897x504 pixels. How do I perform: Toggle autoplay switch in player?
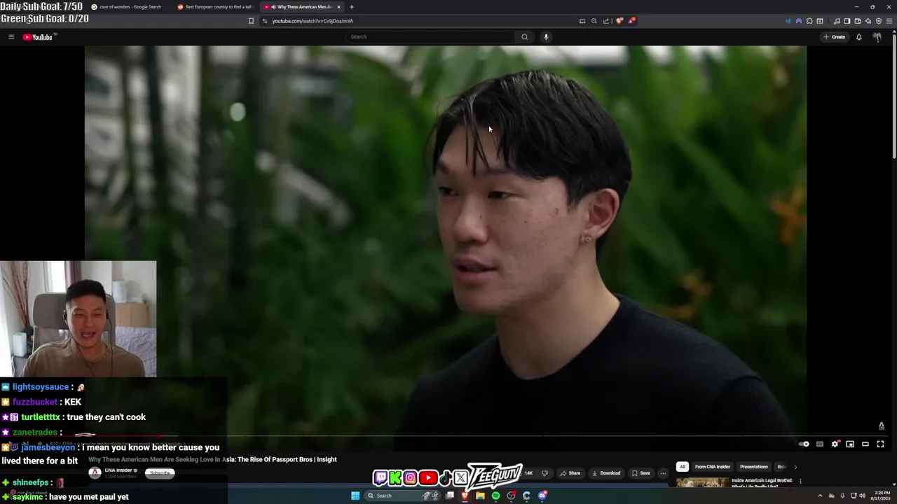point(804,444)
